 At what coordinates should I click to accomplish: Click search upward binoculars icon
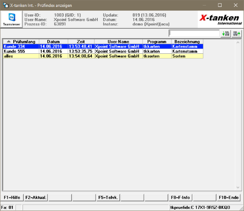tap(237, 34)
